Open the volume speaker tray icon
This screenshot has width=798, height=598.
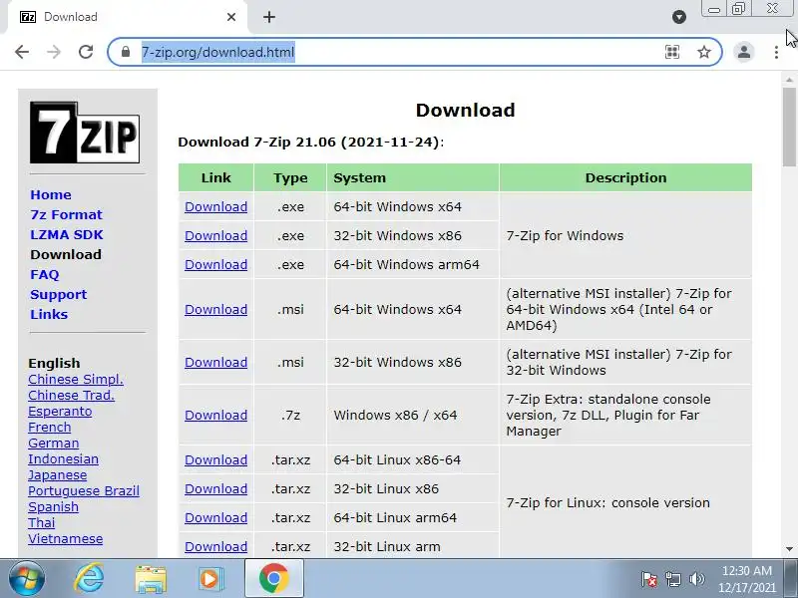(696, 579)
